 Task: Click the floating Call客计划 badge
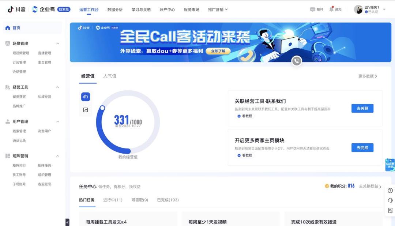pos(390,164)
